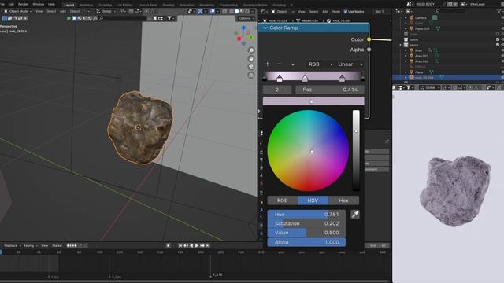504x283 pixels.
Task: Switch to the Layout workspace tab
Action: pyautogui.click(x=69, y=5)
